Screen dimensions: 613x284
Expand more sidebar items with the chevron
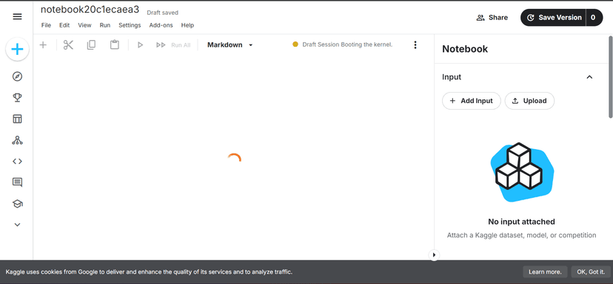pos(17,225)
